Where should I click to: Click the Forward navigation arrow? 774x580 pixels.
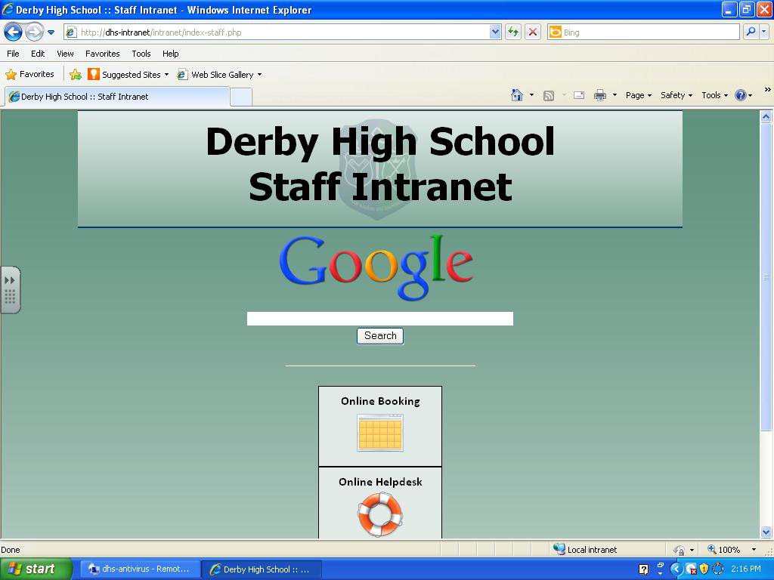34,32
